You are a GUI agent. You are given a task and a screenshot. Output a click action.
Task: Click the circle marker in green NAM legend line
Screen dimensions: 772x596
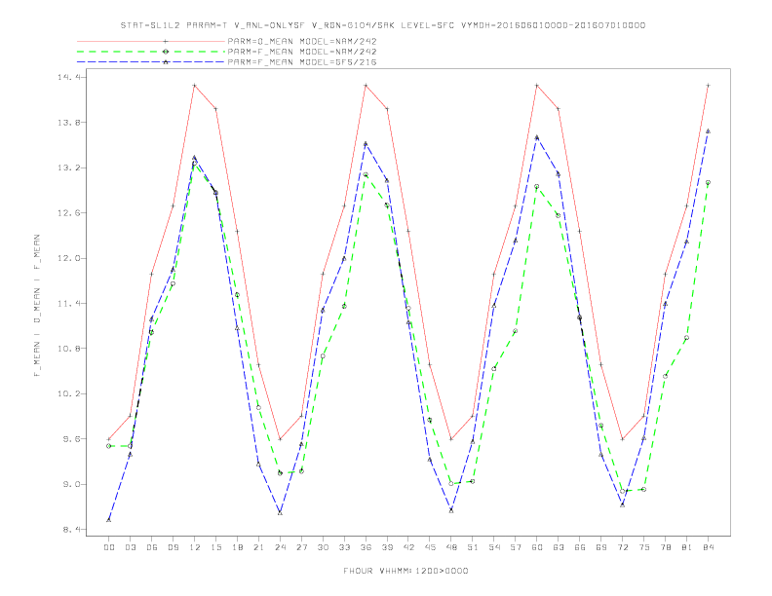[166, 52]
